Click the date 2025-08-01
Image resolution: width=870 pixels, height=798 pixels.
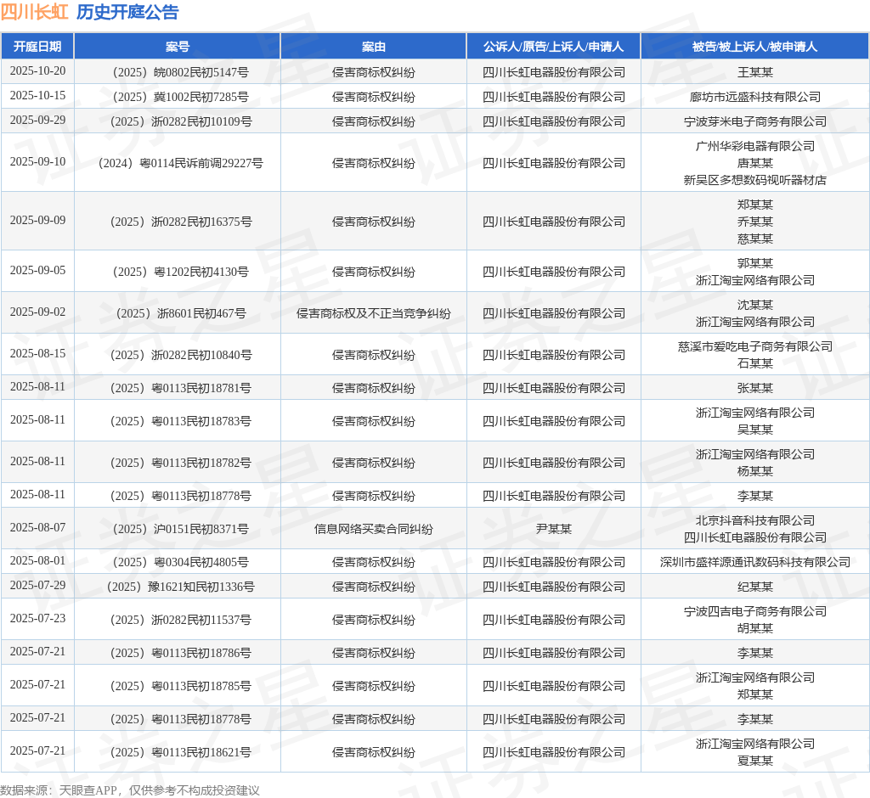click(x=37, y=560)
